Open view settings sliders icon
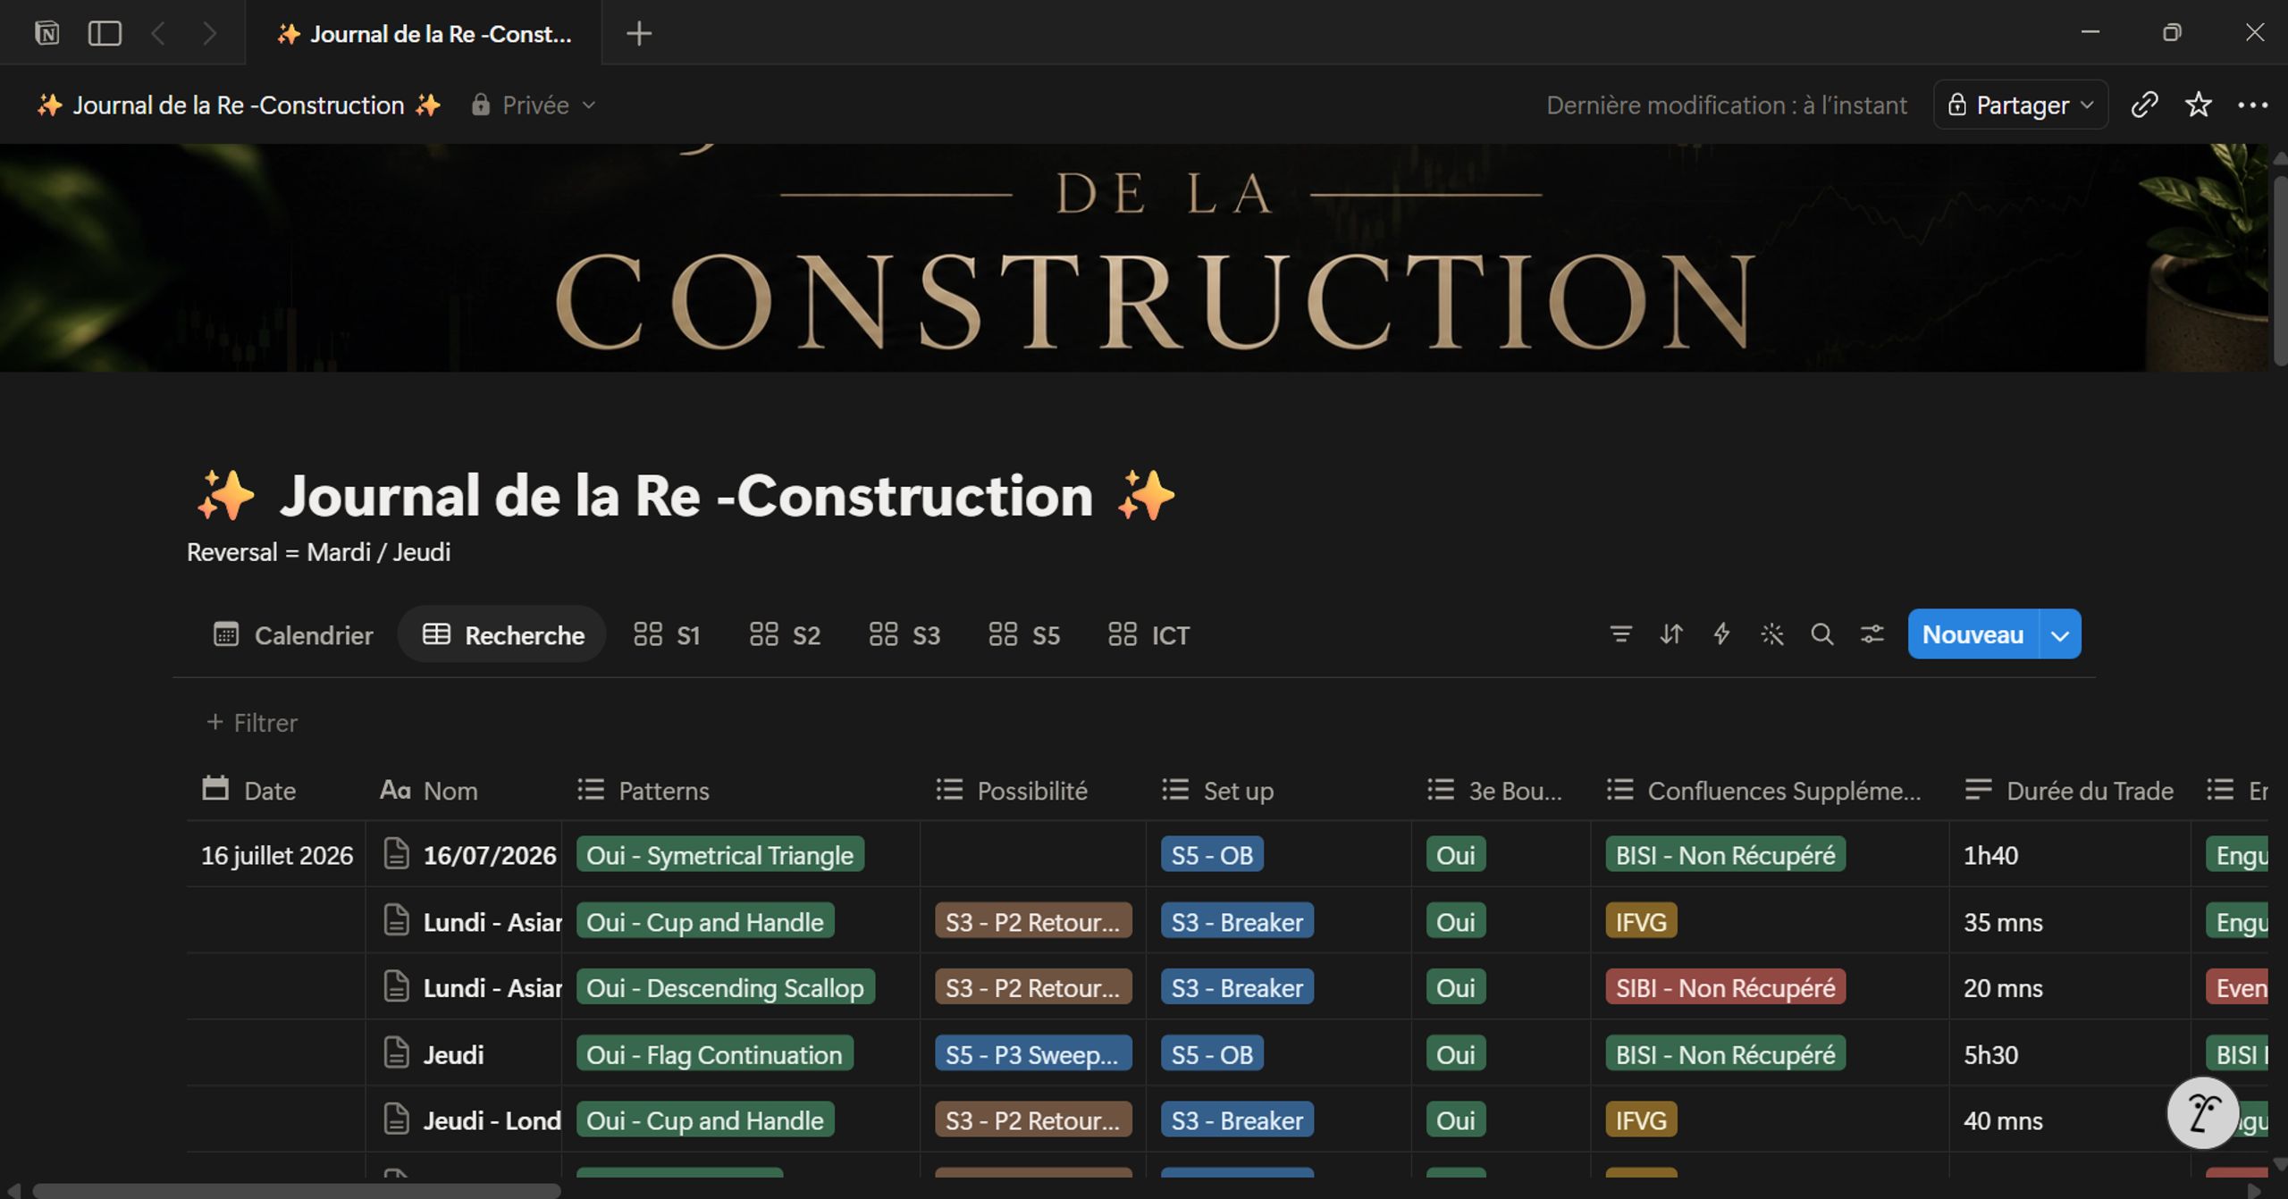This screenshot has width=2288, height=1199. [x=1872, y=634]
